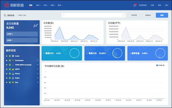Select the 搜索 navigation tab
Image resolution: width=172 pixels, height=108 pixels.
click(31, 5)
